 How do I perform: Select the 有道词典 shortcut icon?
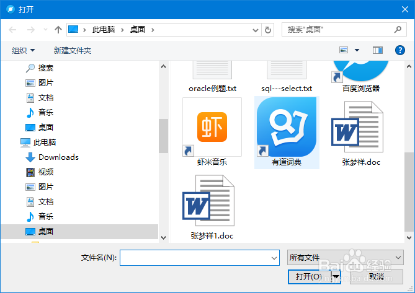tap(287, 127)
